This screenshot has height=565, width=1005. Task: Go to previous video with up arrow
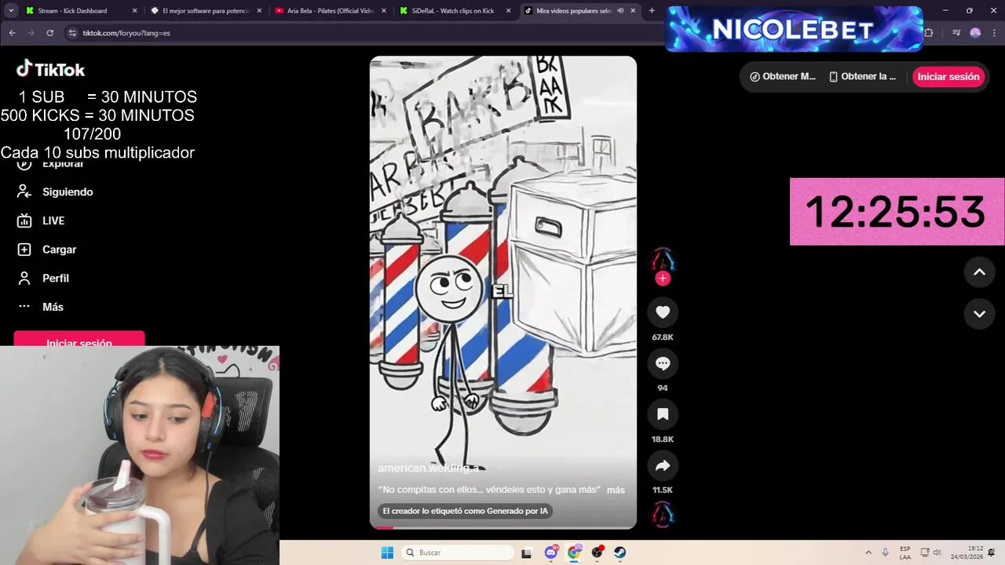coord(979,272)
